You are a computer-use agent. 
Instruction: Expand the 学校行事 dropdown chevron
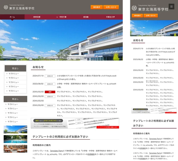click(57, 17)
